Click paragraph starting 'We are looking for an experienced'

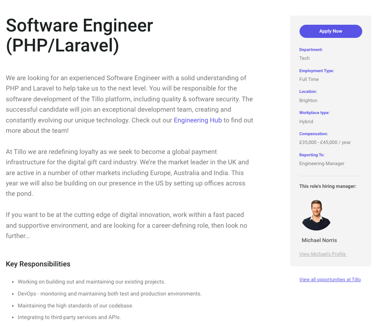click(129, 104)
